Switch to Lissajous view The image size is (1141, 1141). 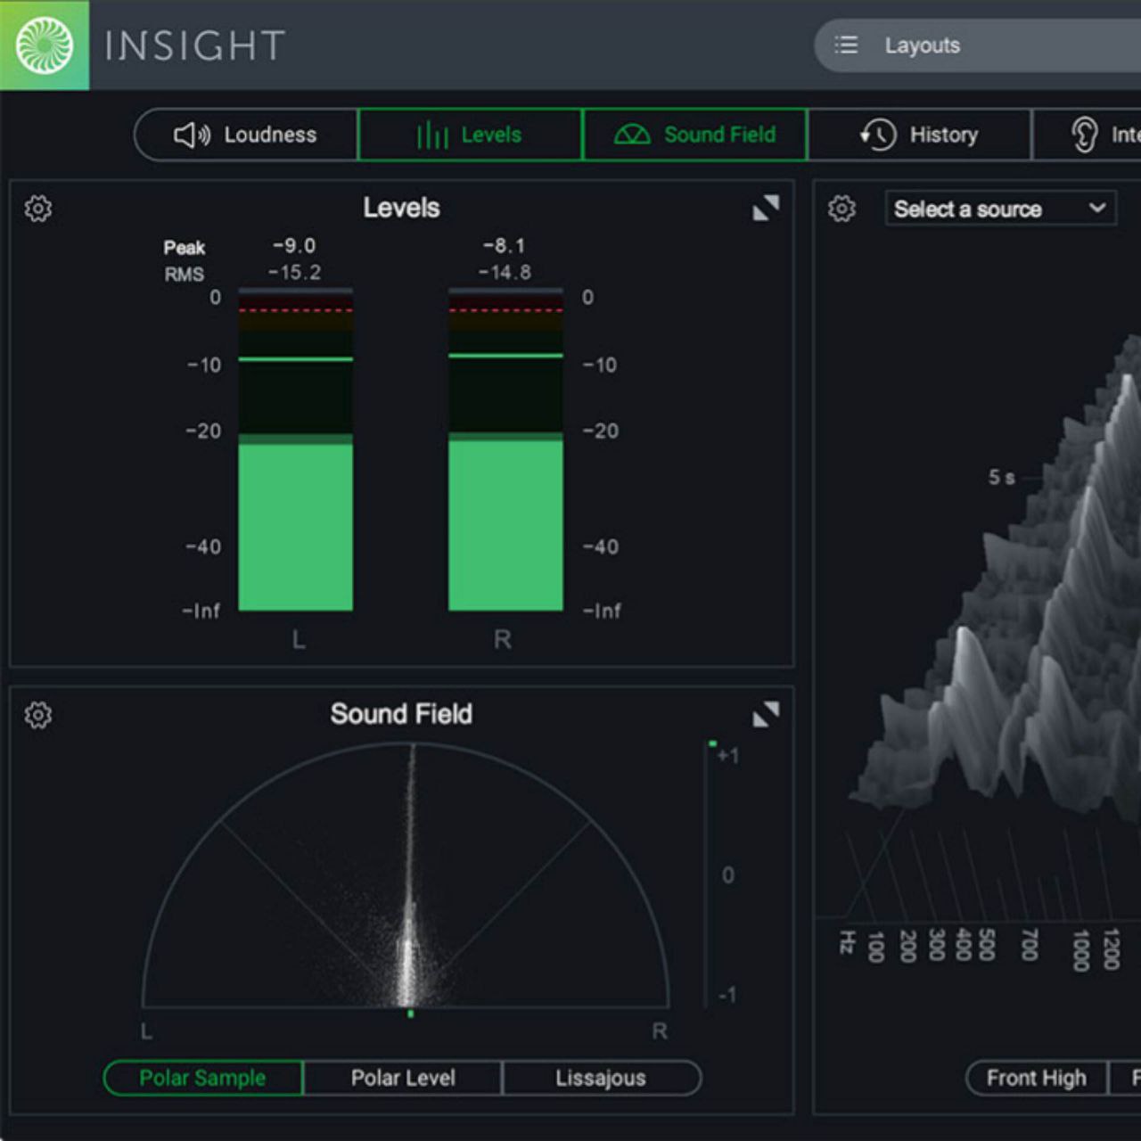[602, 1078]
